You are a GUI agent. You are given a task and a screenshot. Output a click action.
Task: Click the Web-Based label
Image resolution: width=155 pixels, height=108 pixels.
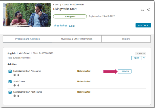click(24, 53)
